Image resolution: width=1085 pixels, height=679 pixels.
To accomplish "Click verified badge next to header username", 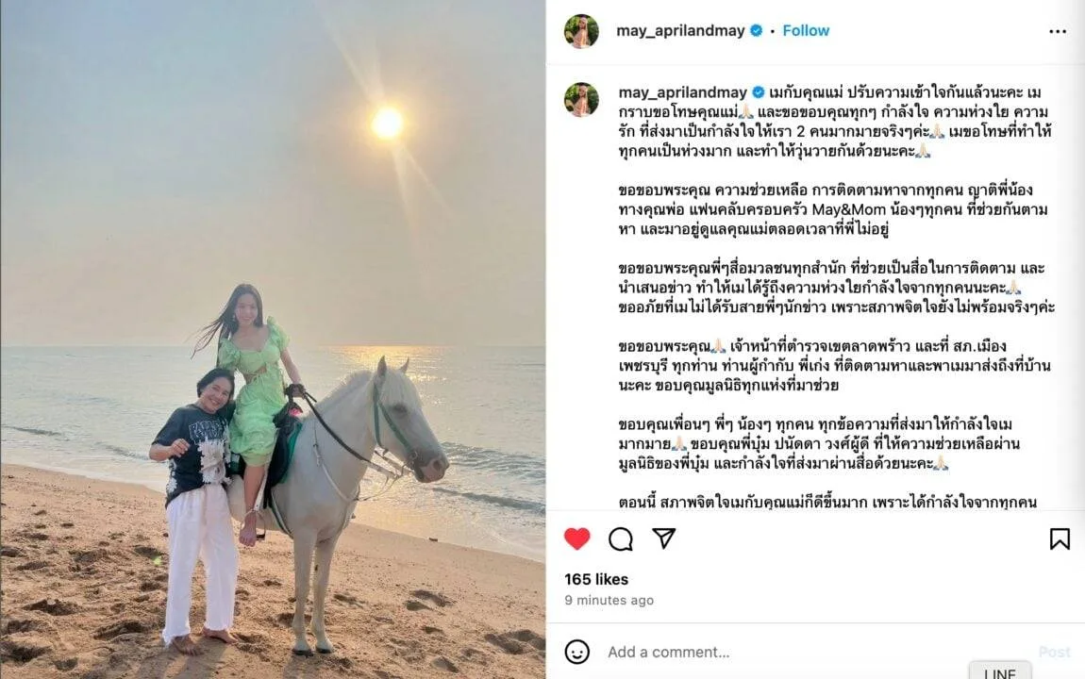I will [757, 30].
